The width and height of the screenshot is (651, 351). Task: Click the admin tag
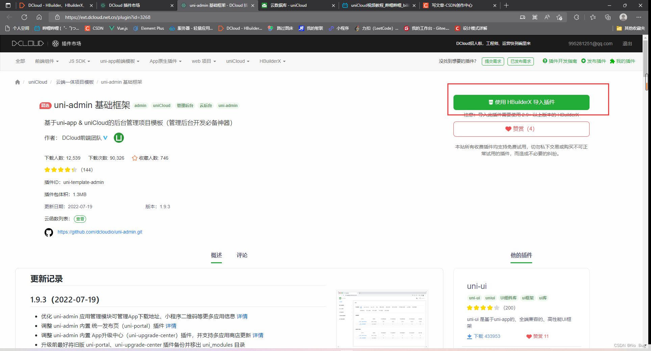point(140,106)
